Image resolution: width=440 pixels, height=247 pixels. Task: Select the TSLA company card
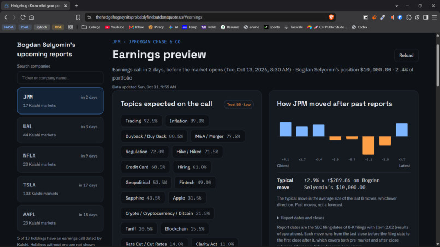pyautogui.click(x=61, y=189)
